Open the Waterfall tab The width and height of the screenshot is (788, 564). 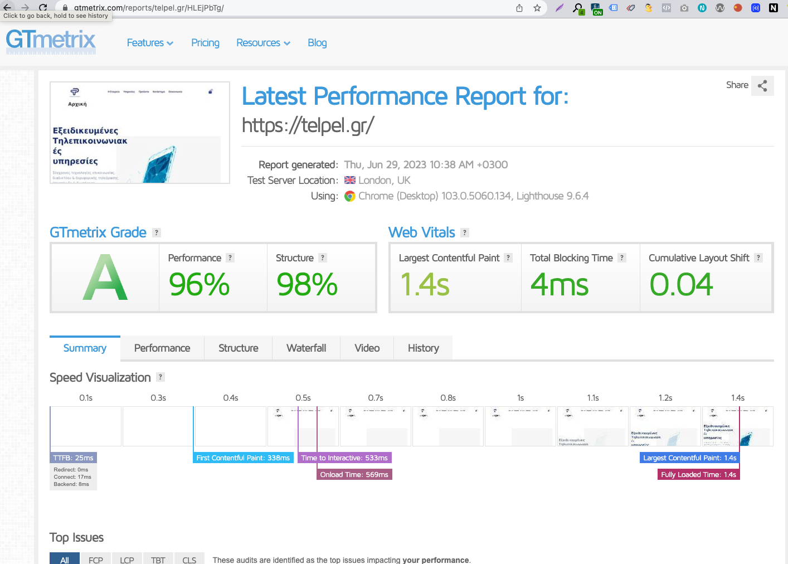pos(307,348)
